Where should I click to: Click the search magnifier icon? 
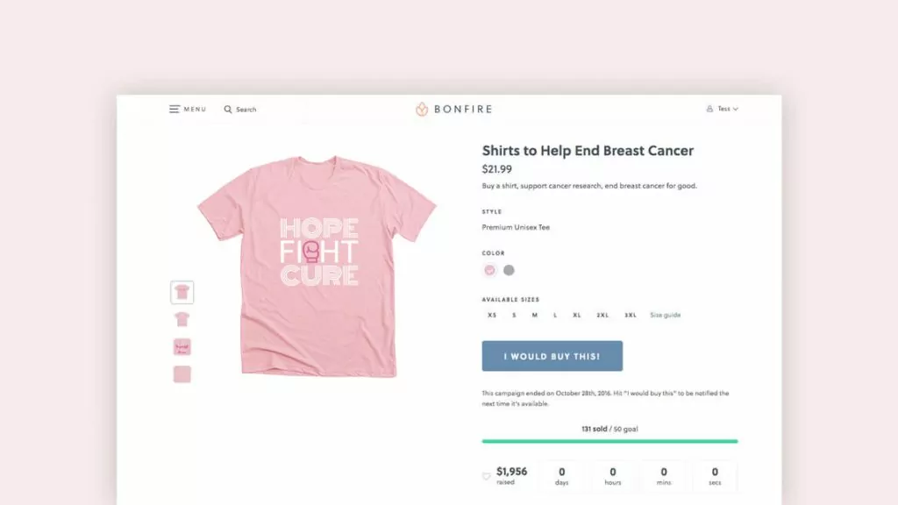pos(227,109)
